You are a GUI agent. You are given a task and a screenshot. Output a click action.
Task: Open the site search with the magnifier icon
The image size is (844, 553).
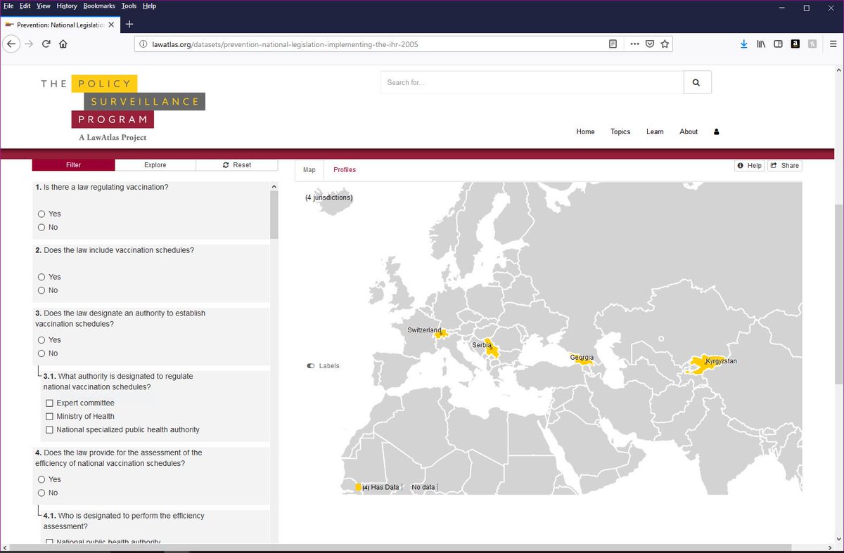pos(697,82)
